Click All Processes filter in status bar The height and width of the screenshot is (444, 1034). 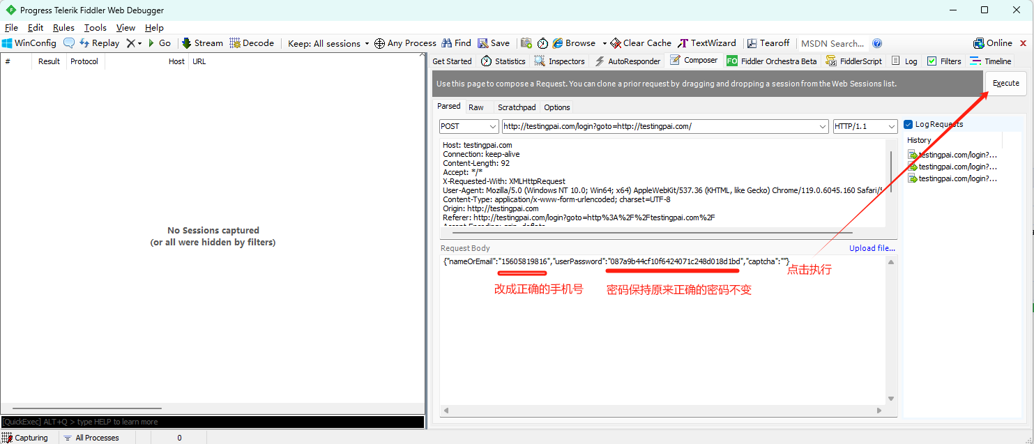(91, 438)
